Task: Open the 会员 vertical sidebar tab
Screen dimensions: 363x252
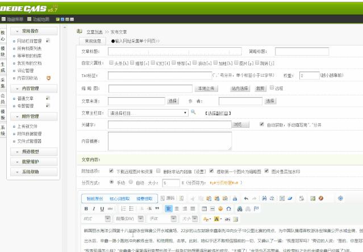Action: point(3,99)
